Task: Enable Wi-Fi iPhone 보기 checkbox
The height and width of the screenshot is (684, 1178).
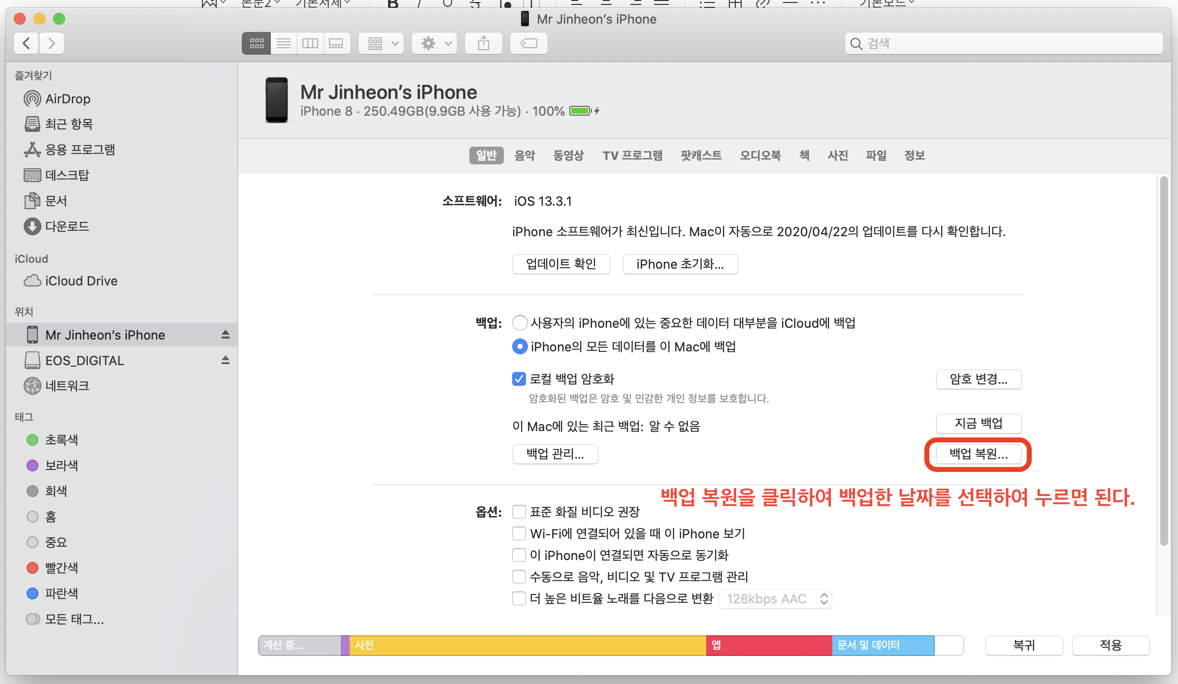Action: pyautogui.click(x=519, y=533)
